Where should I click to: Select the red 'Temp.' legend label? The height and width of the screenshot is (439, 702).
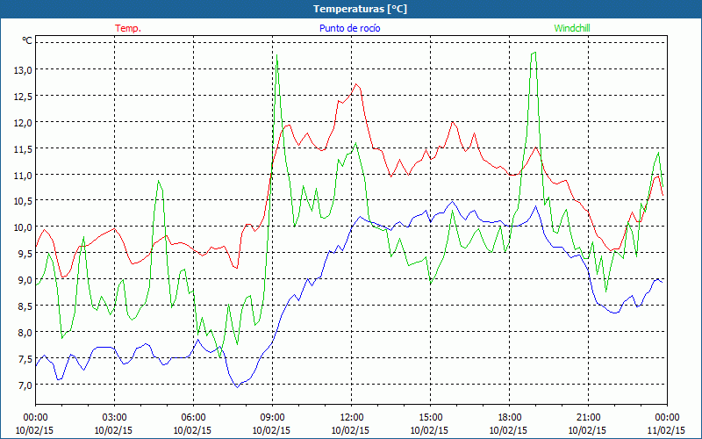click(x=128, y=28)
